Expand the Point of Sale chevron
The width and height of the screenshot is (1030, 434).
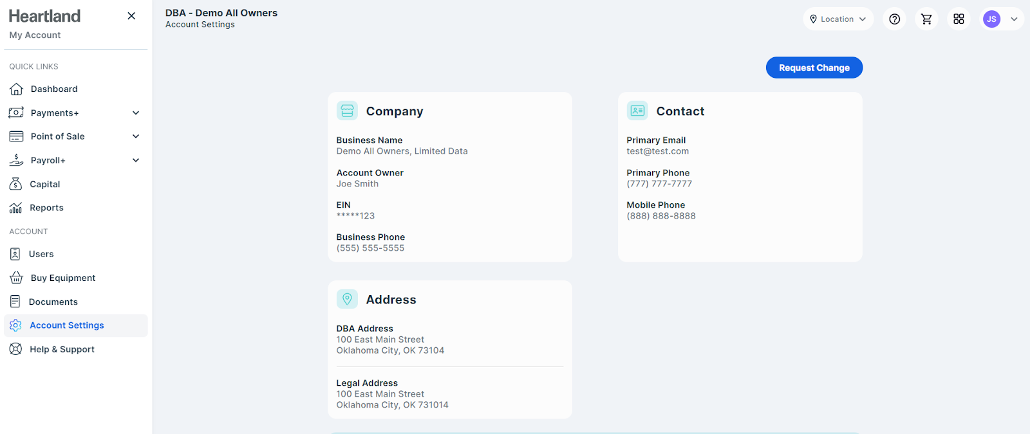tap(136, 136)
